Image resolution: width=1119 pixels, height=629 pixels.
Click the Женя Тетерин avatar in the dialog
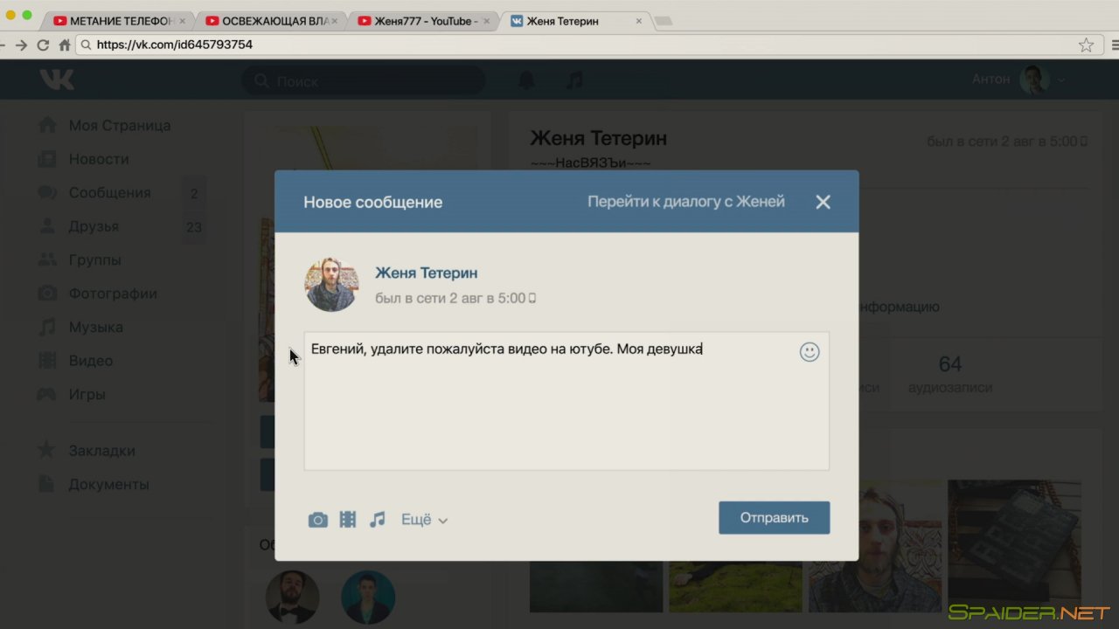click(331, 285)
